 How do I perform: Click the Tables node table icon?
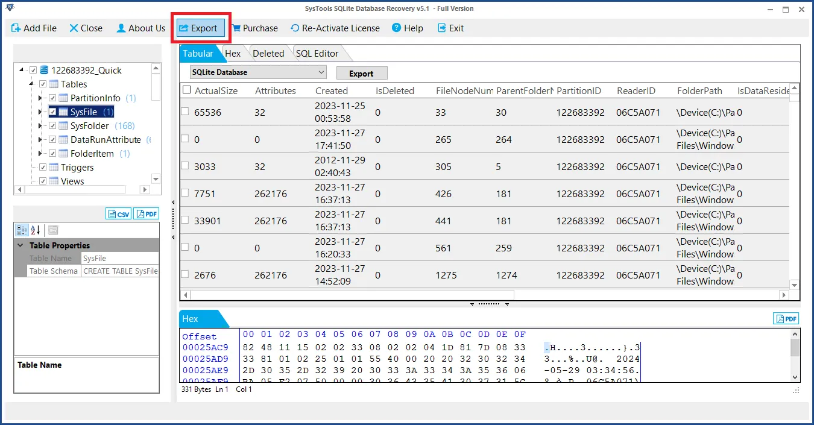54,84
